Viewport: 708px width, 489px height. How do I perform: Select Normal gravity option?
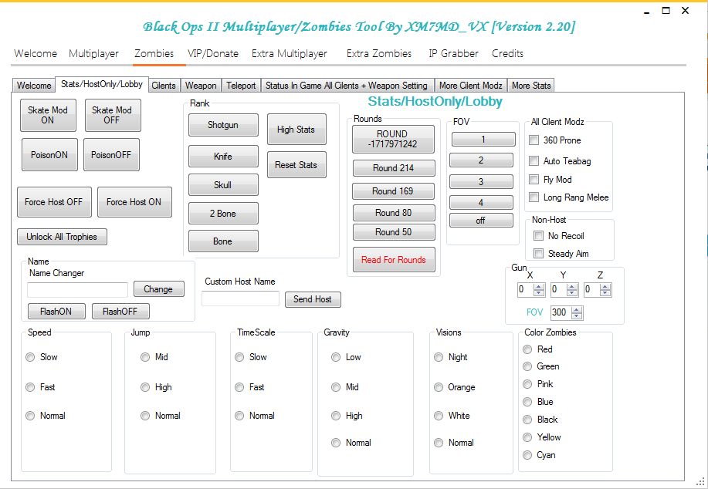336,443
